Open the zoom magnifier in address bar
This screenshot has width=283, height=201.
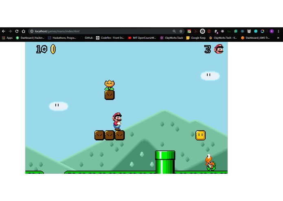click(174, 31)
